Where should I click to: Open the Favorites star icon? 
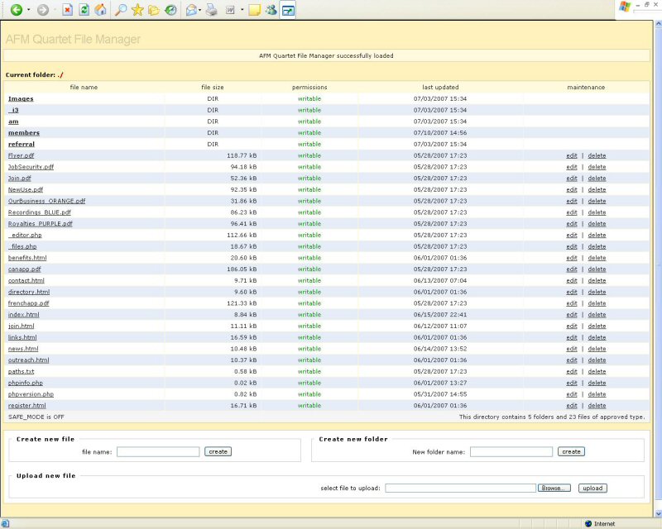pyautogui.click(x=137, y=10)
